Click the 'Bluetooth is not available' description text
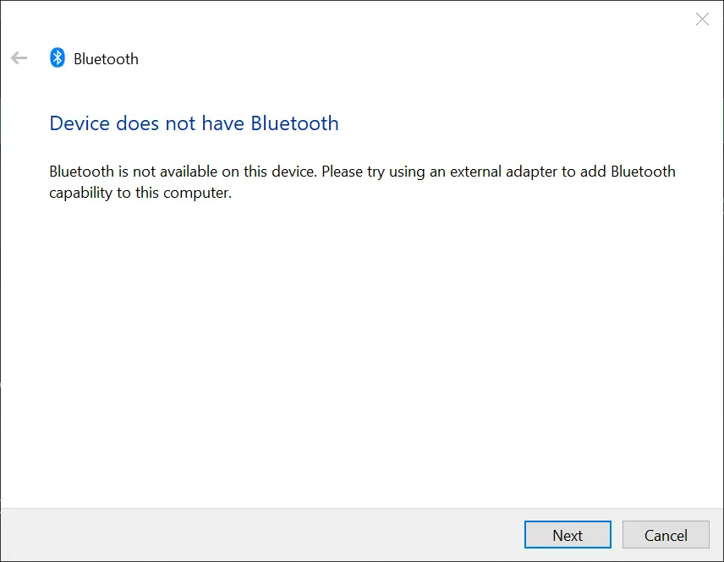Screen dimensions: 724x562 362,182
